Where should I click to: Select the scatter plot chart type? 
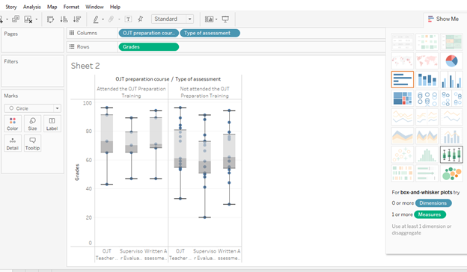(403, 155)
